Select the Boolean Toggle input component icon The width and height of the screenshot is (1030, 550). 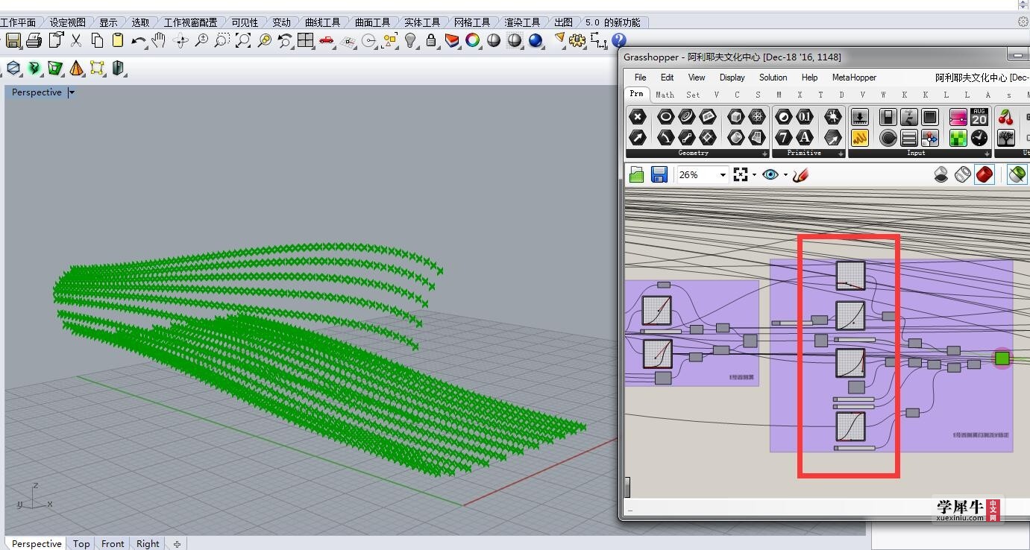coord(888,117)
